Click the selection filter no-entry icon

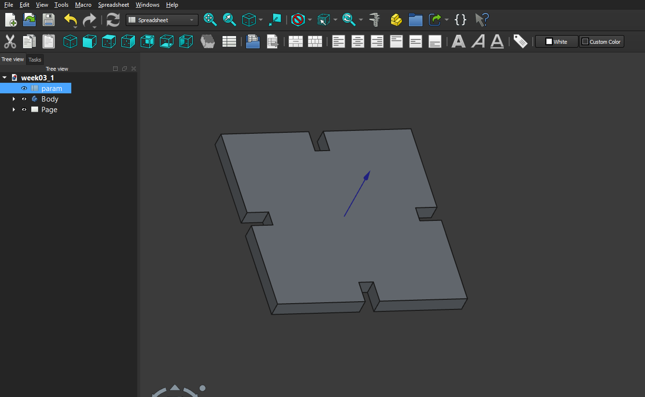click(x=299, y=20)
